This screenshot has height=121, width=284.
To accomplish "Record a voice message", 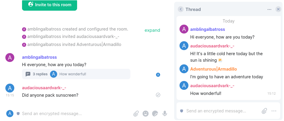I will [164, 113].
